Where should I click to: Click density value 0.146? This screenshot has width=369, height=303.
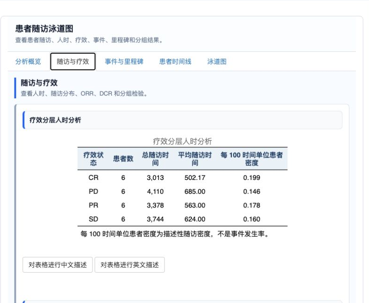pyautogui.click(x=252, y=192)
